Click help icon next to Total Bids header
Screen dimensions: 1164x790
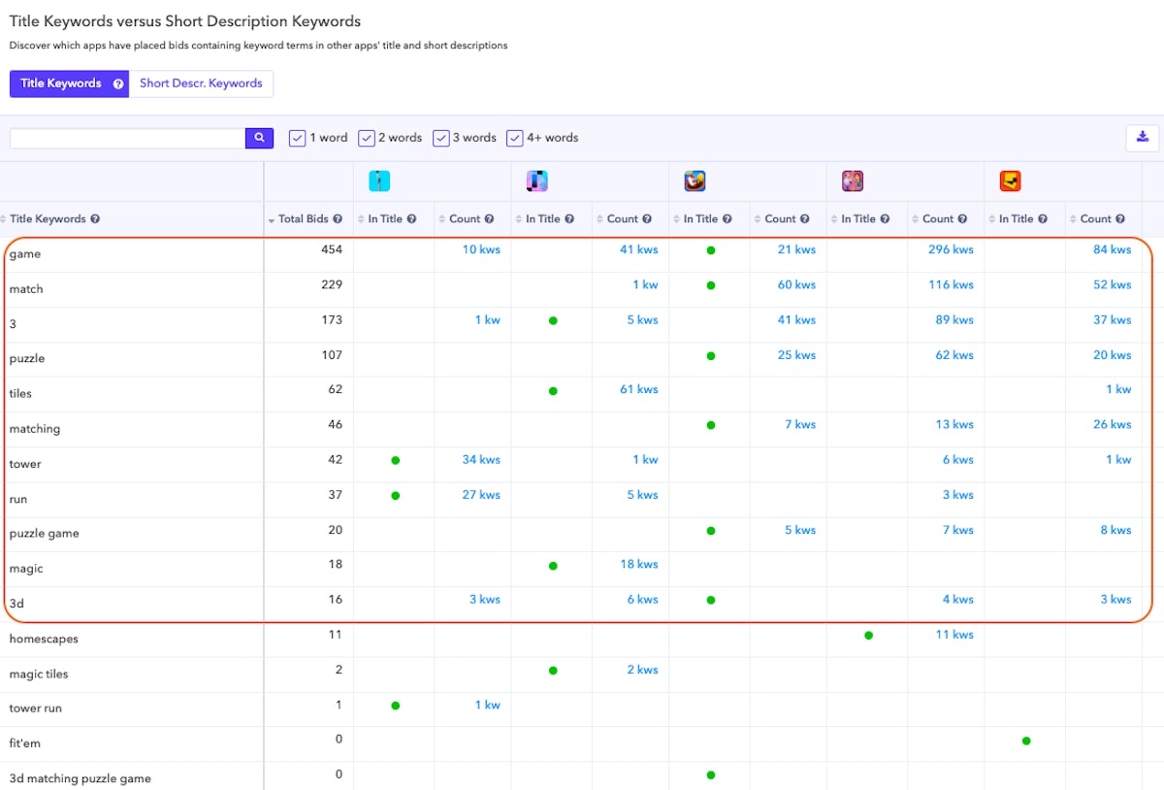[338, 219]
